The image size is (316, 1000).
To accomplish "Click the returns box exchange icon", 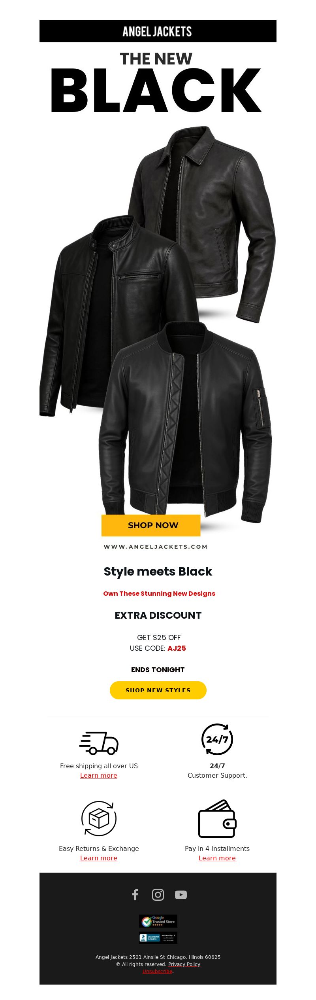I will [99, 818].
